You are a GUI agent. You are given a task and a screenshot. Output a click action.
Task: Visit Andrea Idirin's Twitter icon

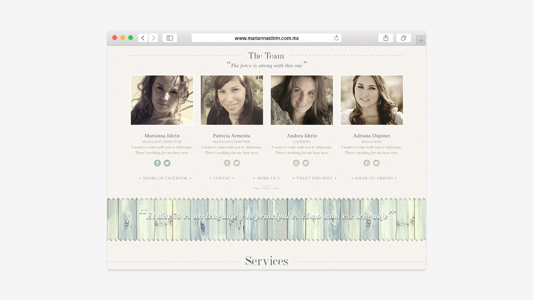click(x=306, y=163)
